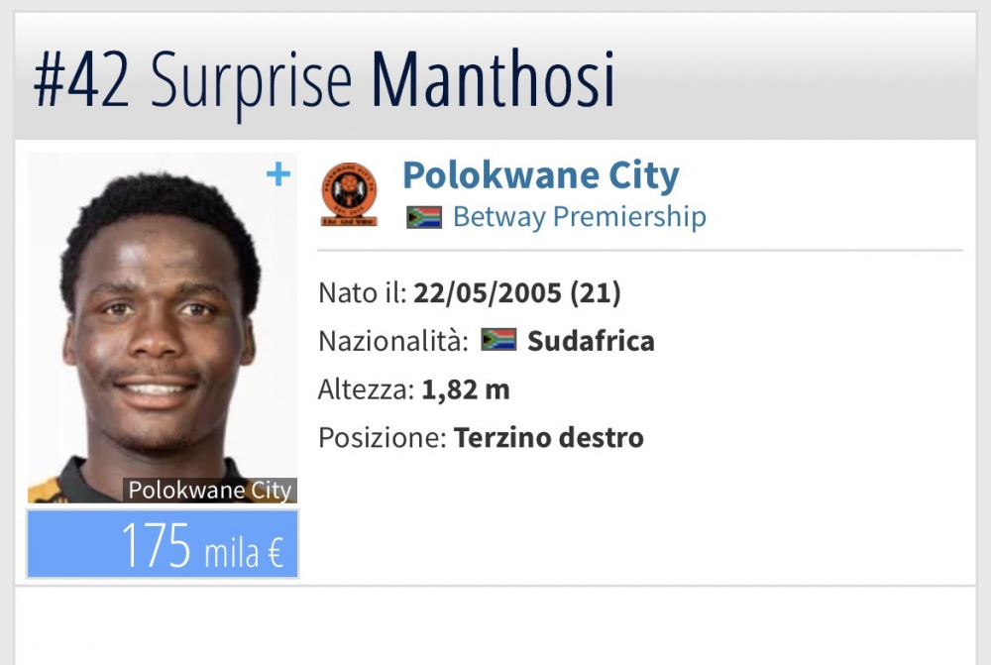Viewport: 991px width, 665px height.
Task: Click the Sudafrica nationality text
Action: click(591, 341)
